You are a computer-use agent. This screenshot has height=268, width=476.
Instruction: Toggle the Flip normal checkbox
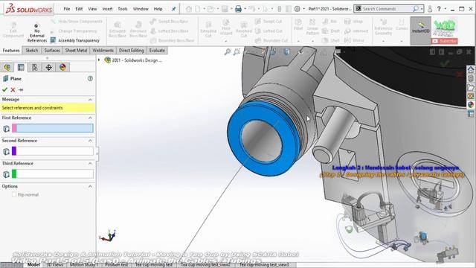coord(14,194)
